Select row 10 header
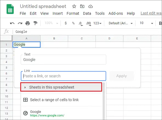 click(x=6, y=96)
